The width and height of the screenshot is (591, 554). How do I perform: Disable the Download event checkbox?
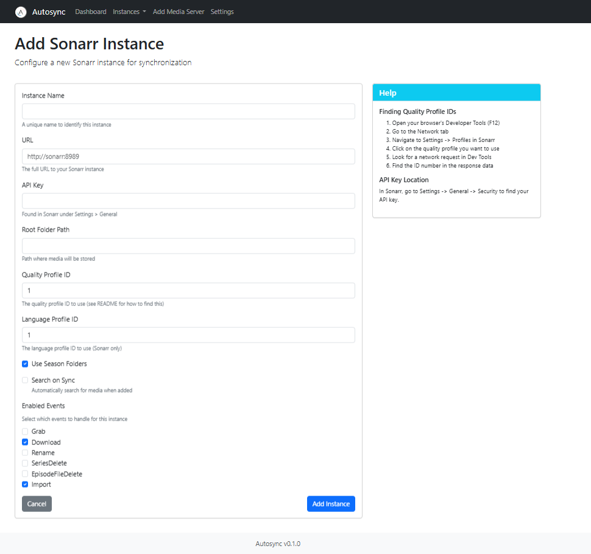pos(25,442)
